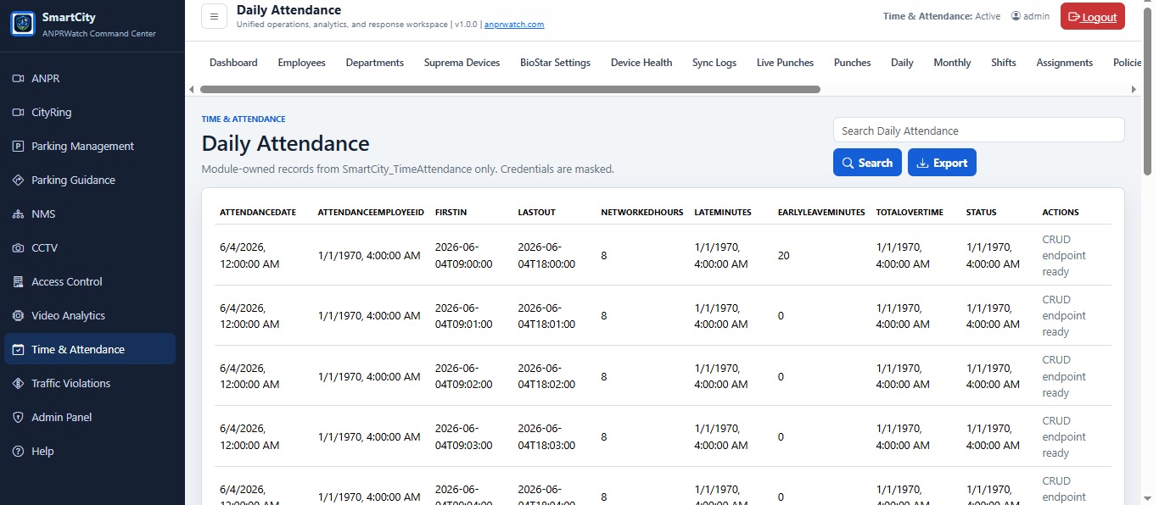Viewport: 1159px width, 505px height.
Task: Switch to the Departments tab
Action: pos(374,63)
